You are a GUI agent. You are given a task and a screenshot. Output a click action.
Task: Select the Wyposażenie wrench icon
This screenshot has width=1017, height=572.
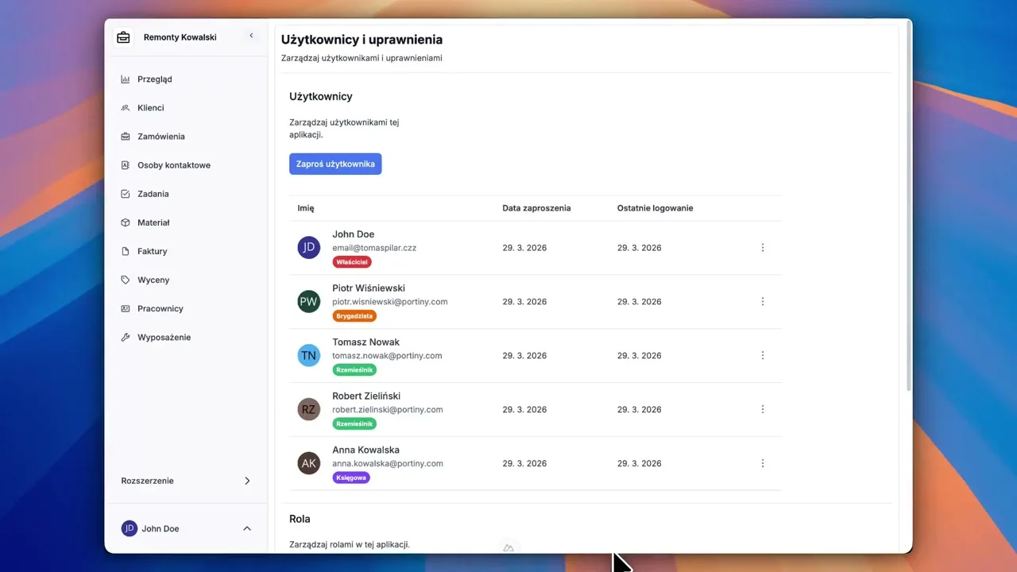click(125, 338)
